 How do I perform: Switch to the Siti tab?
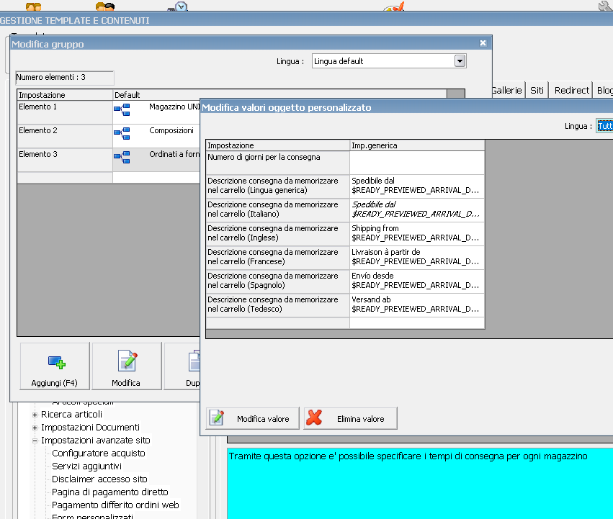537,90
